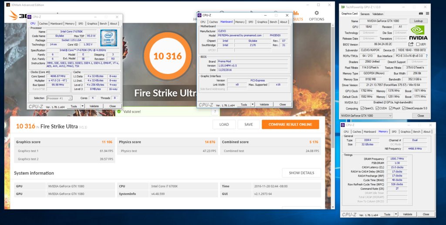The width and height of the screenshot is (446, 225).
Task: Expand Tools arrow in CPU-Z Memory window
Action: 396,214
